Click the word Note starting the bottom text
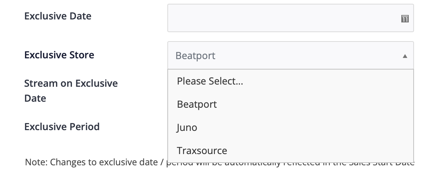The width and height of the screenshot is (423, 175). coord(36,162)
